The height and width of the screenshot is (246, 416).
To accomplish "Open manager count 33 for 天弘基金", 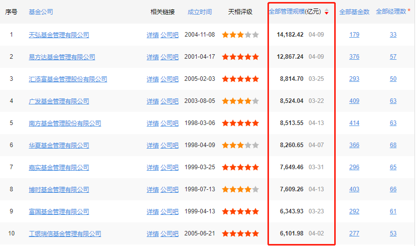I will tap(393, 35).
